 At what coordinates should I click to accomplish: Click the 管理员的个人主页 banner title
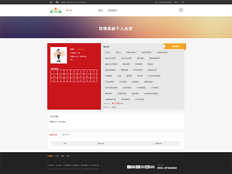tap(116, 29)
